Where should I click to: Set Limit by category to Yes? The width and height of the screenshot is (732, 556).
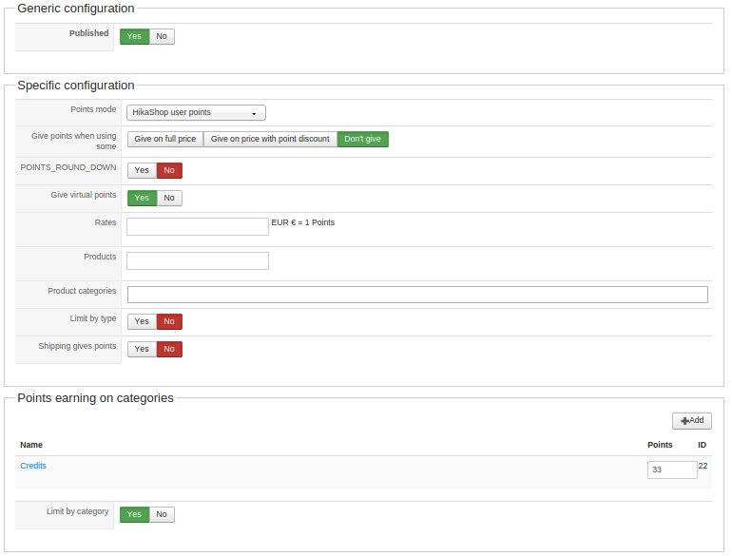coord(134,514)
